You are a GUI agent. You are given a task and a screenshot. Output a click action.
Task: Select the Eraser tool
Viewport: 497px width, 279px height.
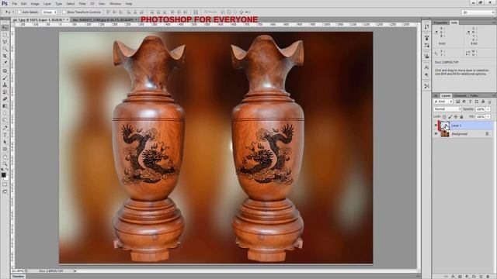5,98
